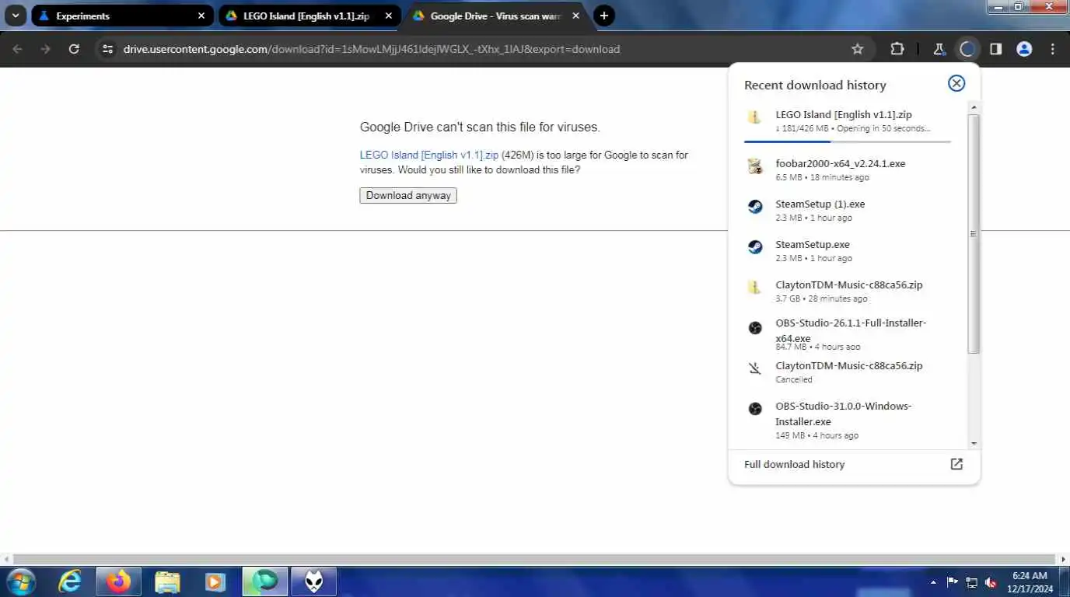
Task: Click the Steam icon beside SteamSetup (1).exe
Action: (x=755, y=207)
